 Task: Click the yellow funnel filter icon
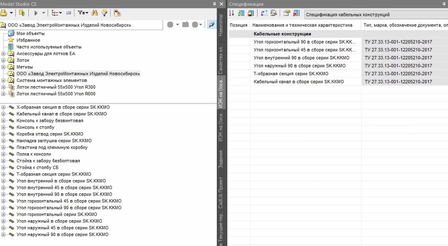pyautogui.click(x=104, y=13)
